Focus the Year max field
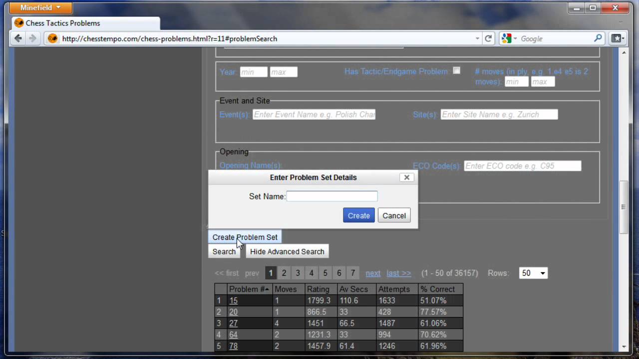The image size is (639, 359). tap(284, 72)
